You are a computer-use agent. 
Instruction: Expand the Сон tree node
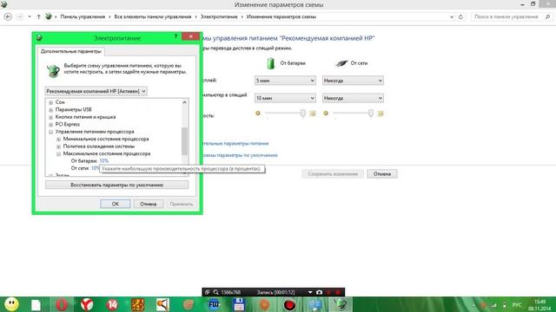[x=50, y=102]
